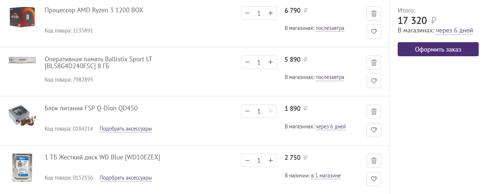This screenshot has height=194, width=487.
Task: Open Подобрать аксессуары for FSP power supply
Action: coord(125,129)
